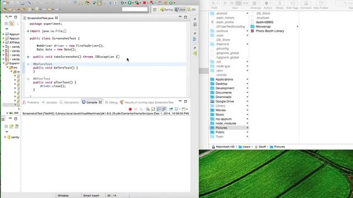Viewport: 353px width, 198px height.
Task: Switch Finder to icon view
Action: [224, 3]
